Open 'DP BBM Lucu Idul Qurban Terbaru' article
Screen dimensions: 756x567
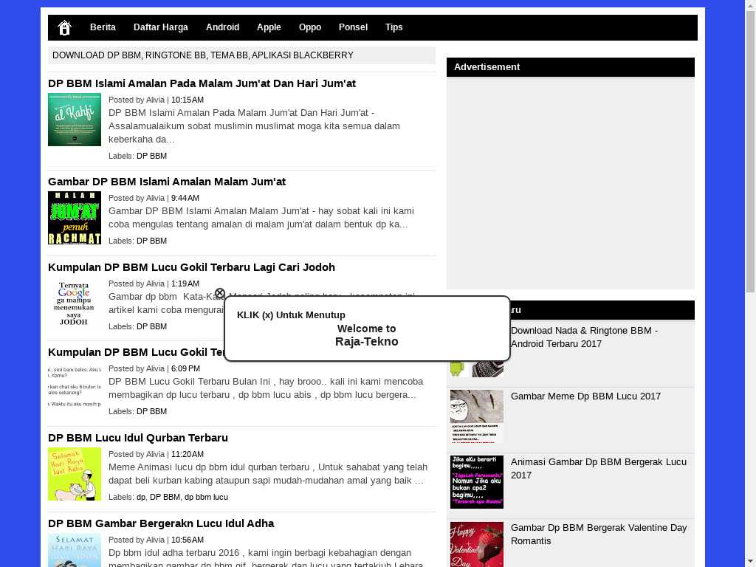[138, 438]
